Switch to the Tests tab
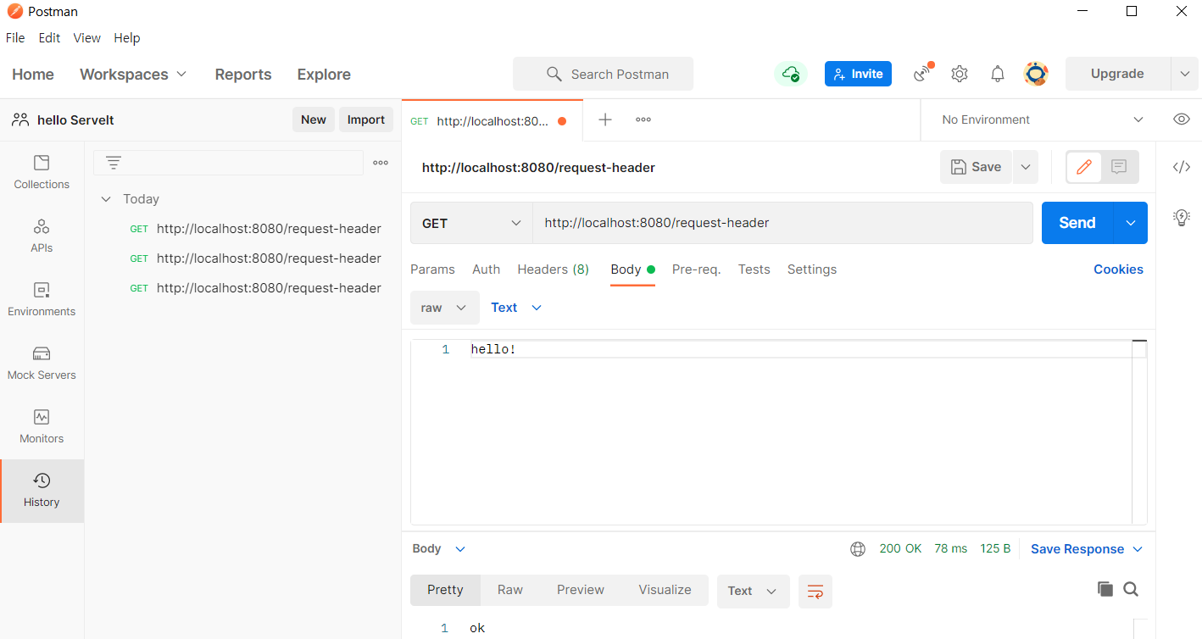This screenshot has width=1202, height=639. click(754, 269)
